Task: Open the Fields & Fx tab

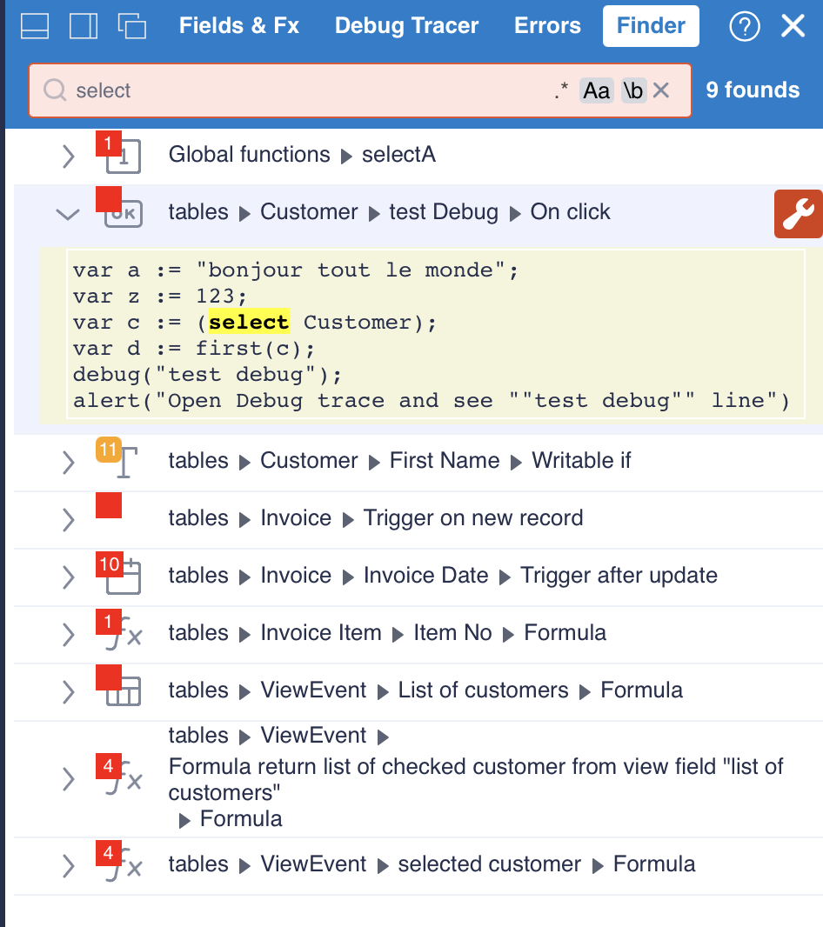Action: coord(239,26)
